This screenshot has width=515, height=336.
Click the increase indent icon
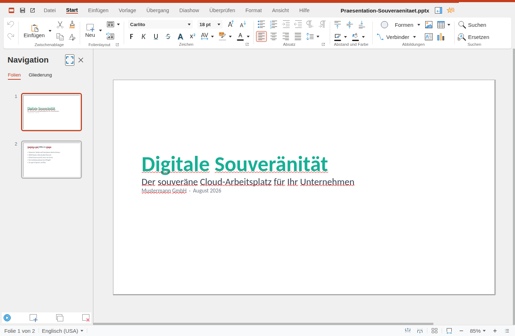286,24
